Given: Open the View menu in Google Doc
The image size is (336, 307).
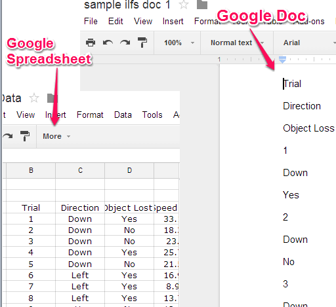Looking at the screenshot, I should tap(143, 22).
